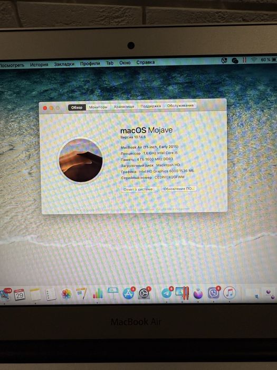Image resolution: width=277 pixels, height=370 pixels.
Task: Click the Обновление ПО button
Action: tap(179, 189)
